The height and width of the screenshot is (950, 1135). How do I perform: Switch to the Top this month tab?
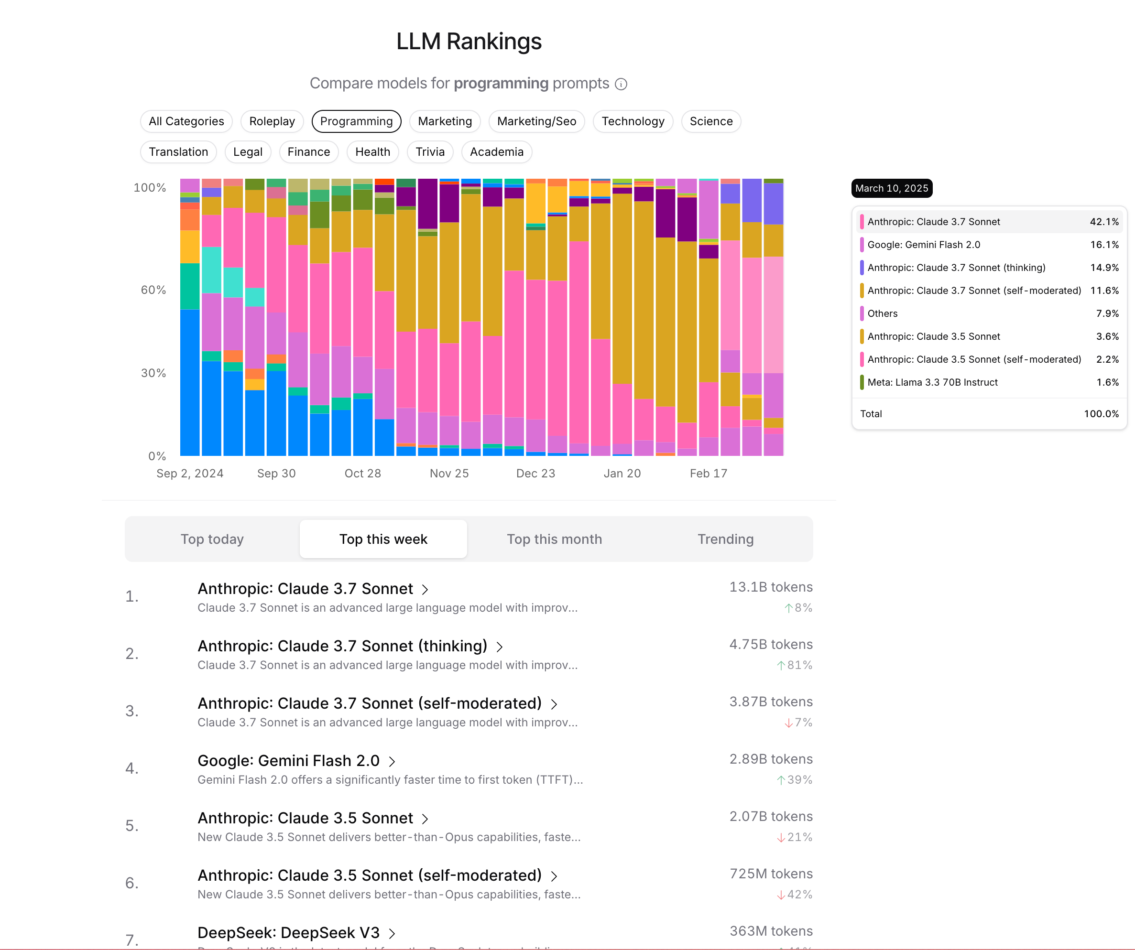(555, 539)
